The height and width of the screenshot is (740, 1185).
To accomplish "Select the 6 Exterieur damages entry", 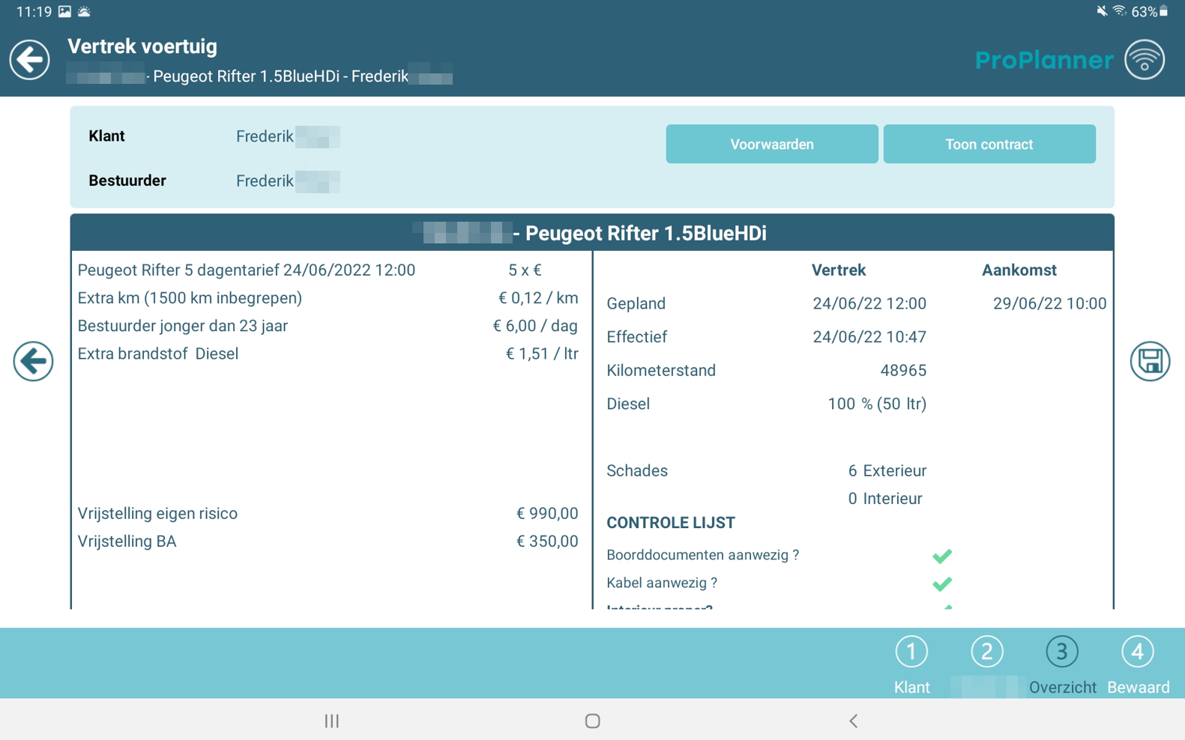I will tap(887, 471).
